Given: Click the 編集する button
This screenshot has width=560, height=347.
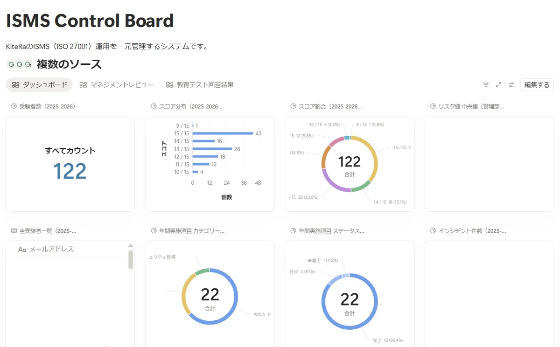Looking at the screenshot, I should pos(537,85).
